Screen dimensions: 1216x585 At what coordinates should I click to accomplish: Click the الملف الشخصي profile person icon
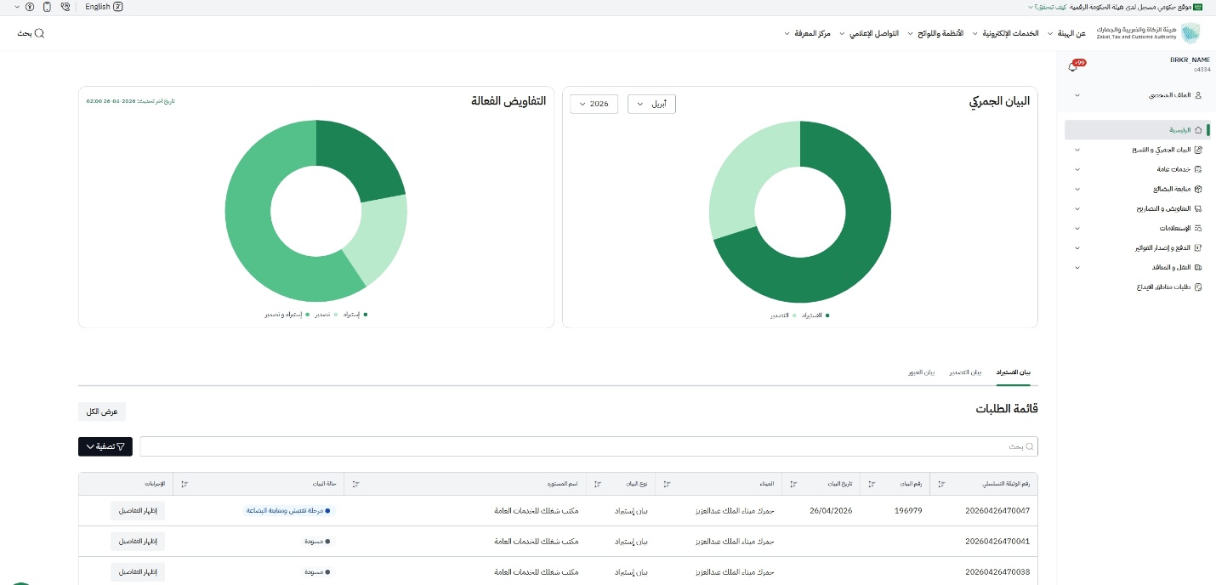[1198, 95]
